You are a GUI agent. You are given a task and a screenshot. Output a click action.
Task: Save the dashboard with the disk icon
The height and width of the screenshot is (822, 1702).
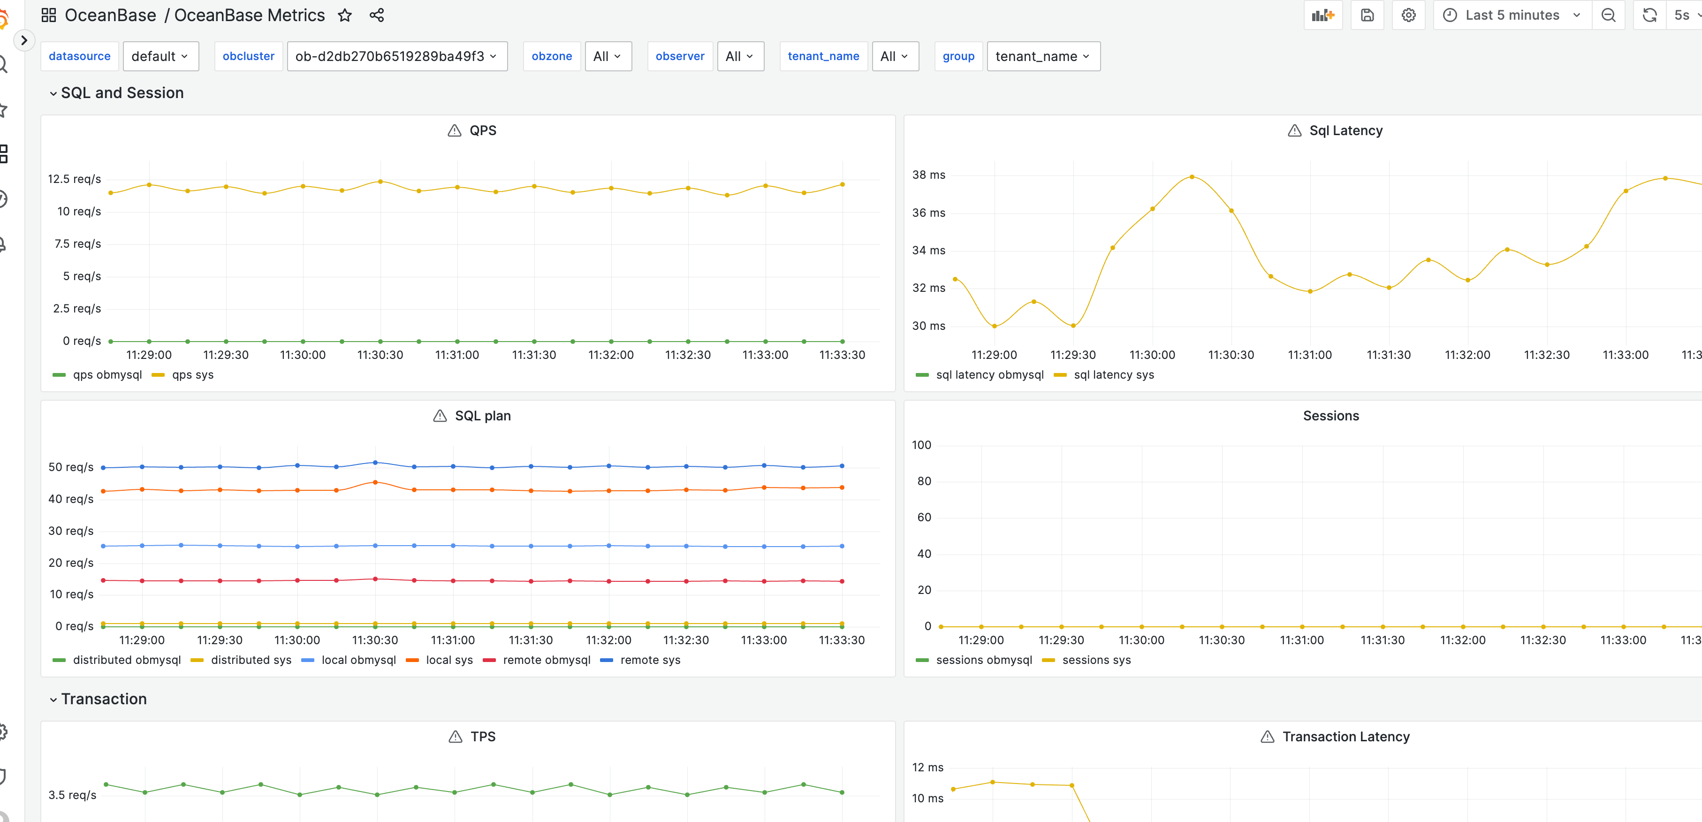(1367, 15)
